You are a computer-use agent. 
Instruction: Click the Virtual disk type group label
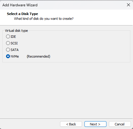pyautogui.click(x=16, y=31)
